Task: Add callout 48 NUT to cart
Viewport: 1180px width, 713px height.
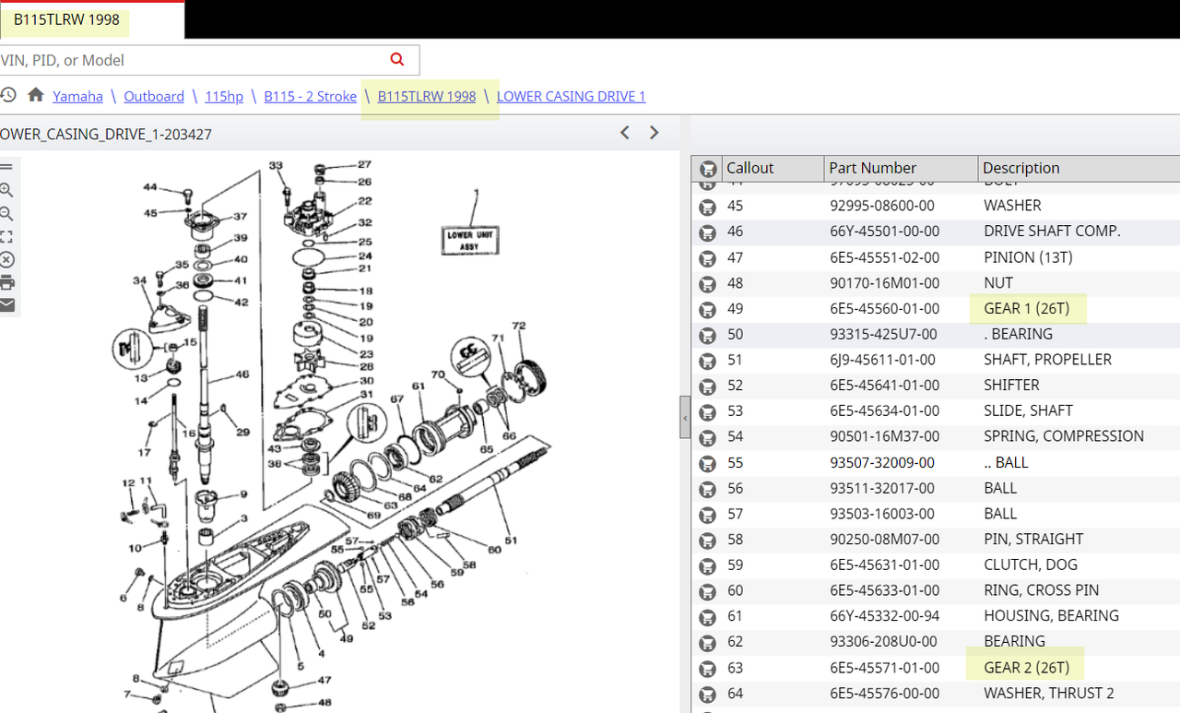Action: (x=707, y=284)
